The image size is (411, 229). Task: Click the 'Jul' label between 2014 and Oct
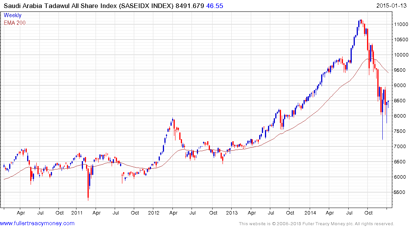tap(349, 213)
